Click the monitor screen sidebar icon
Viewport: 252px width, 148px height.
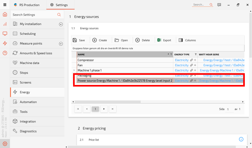(5, 34)
